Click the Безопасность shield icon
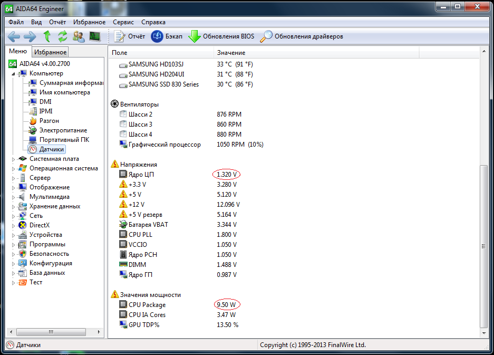This screenshot has width=494, height=355. click(23, 254)
